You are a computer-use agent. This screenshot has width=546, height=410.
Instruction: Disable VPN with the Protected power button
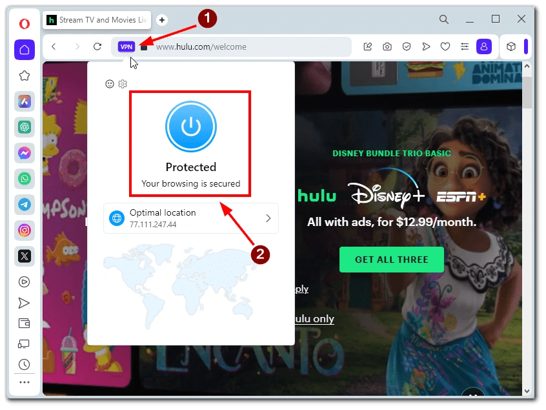190,126
